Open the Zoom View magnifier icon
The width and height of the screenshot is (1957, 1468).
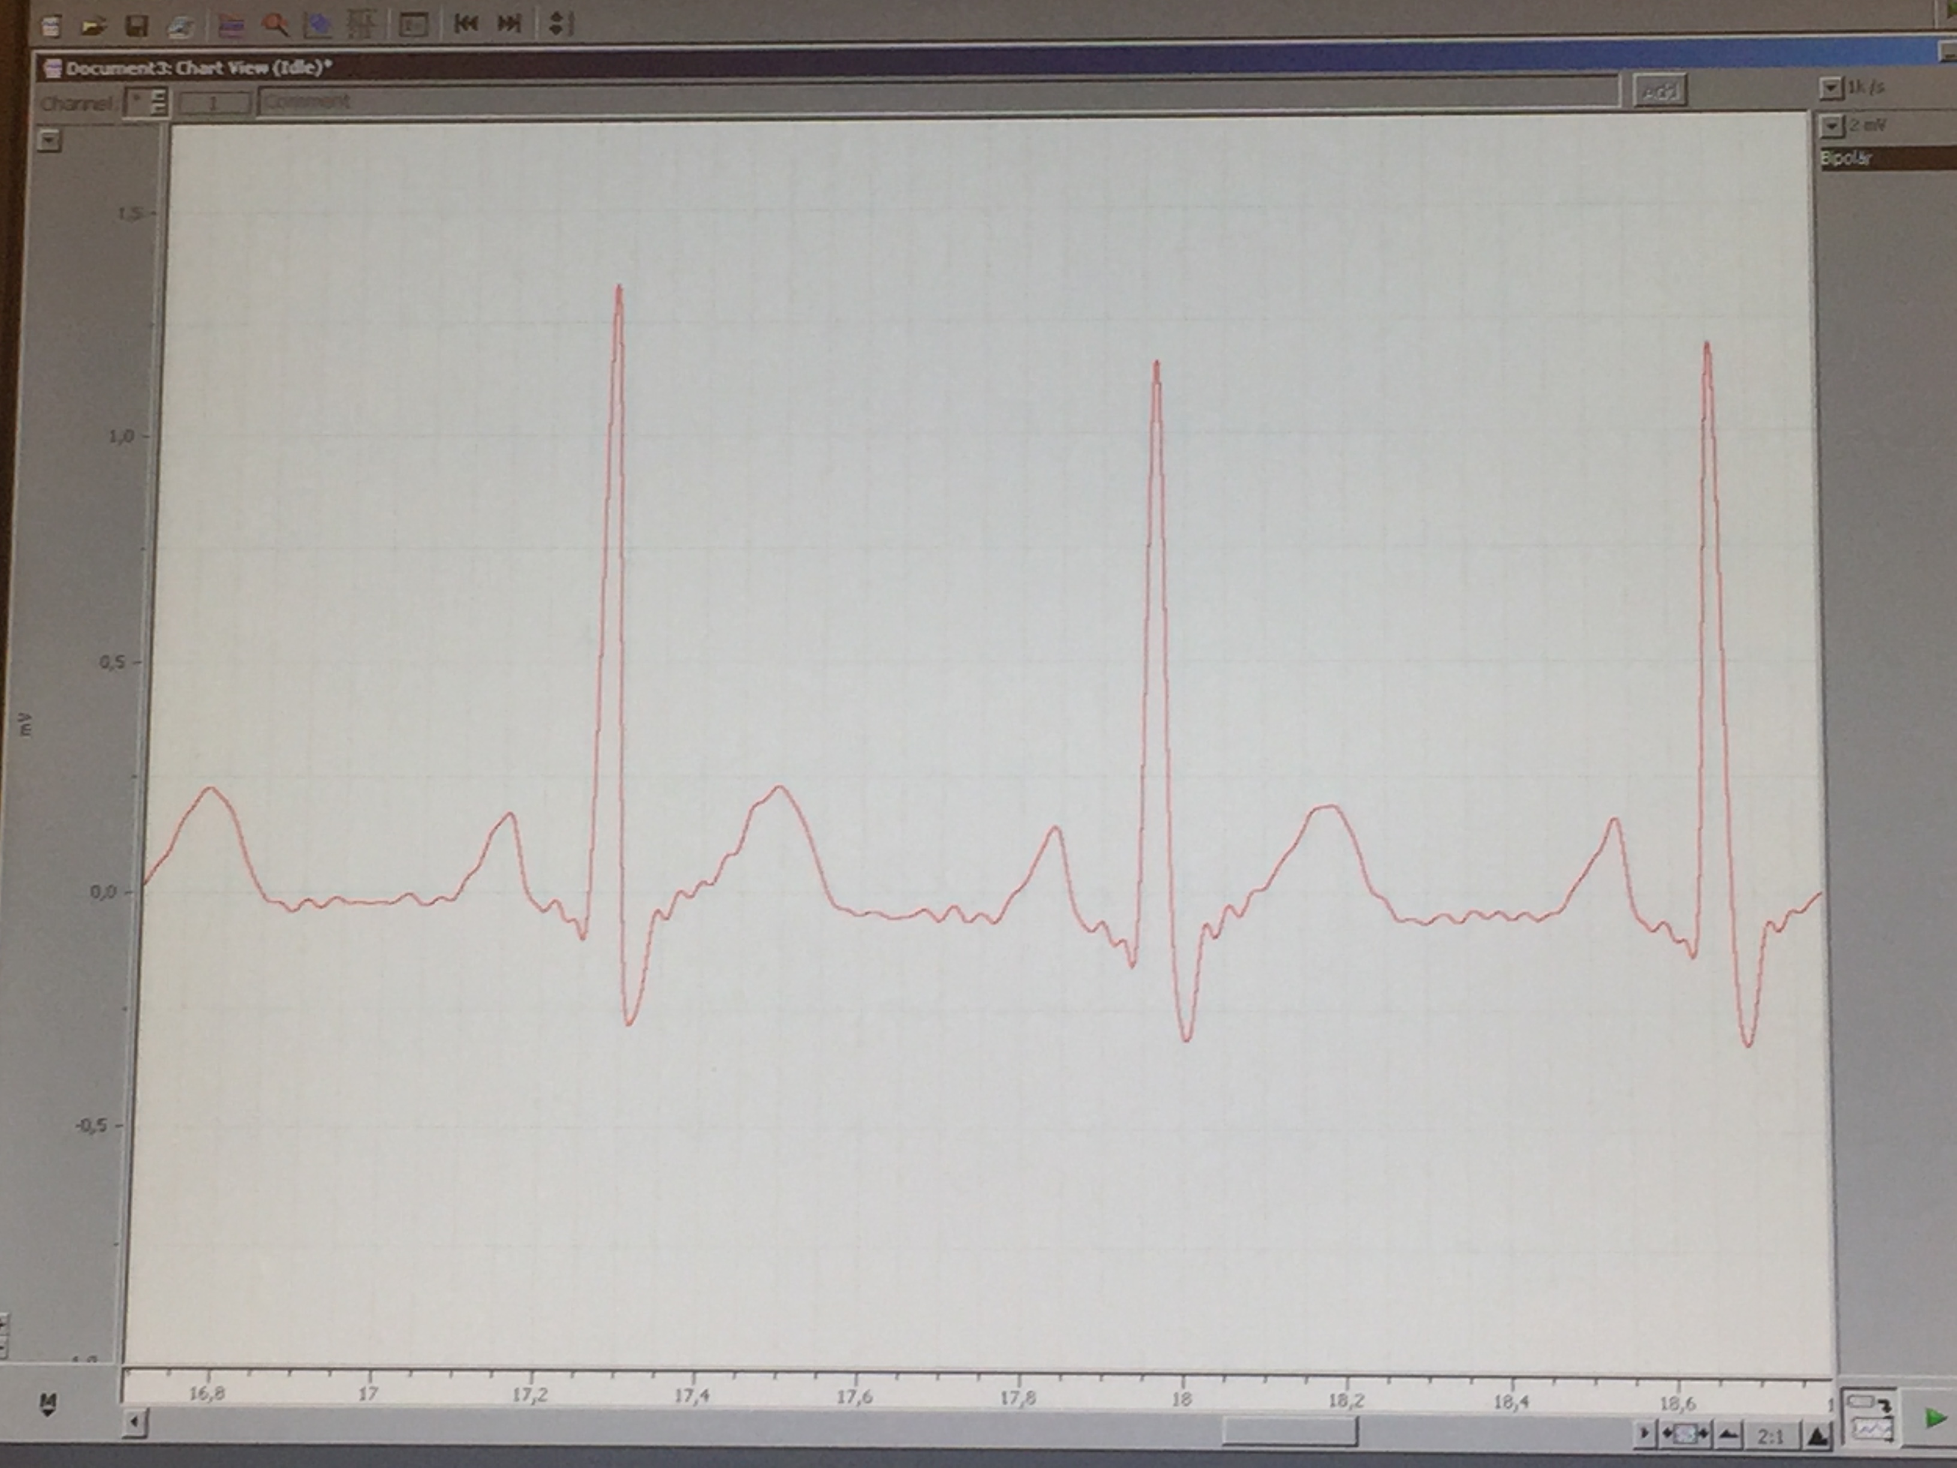275,25
